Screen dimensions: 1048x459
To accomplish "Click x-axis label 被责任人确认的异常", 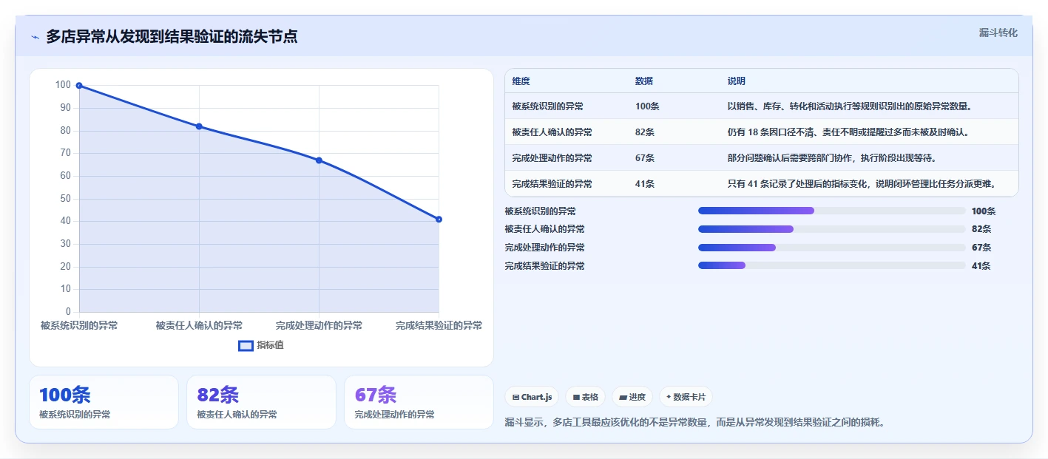I will [x=199, y=325].
